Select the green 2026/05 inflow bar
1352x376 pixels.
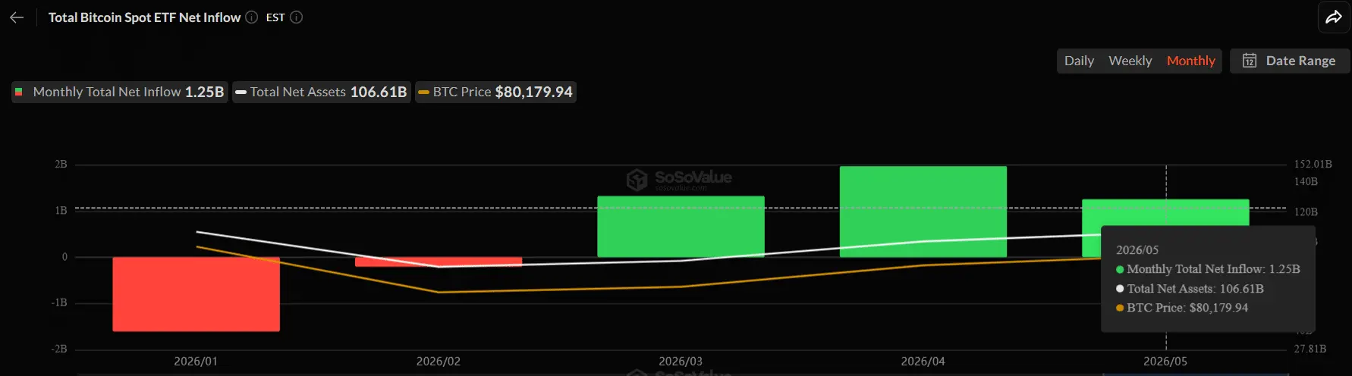(x=1165, y=212)
